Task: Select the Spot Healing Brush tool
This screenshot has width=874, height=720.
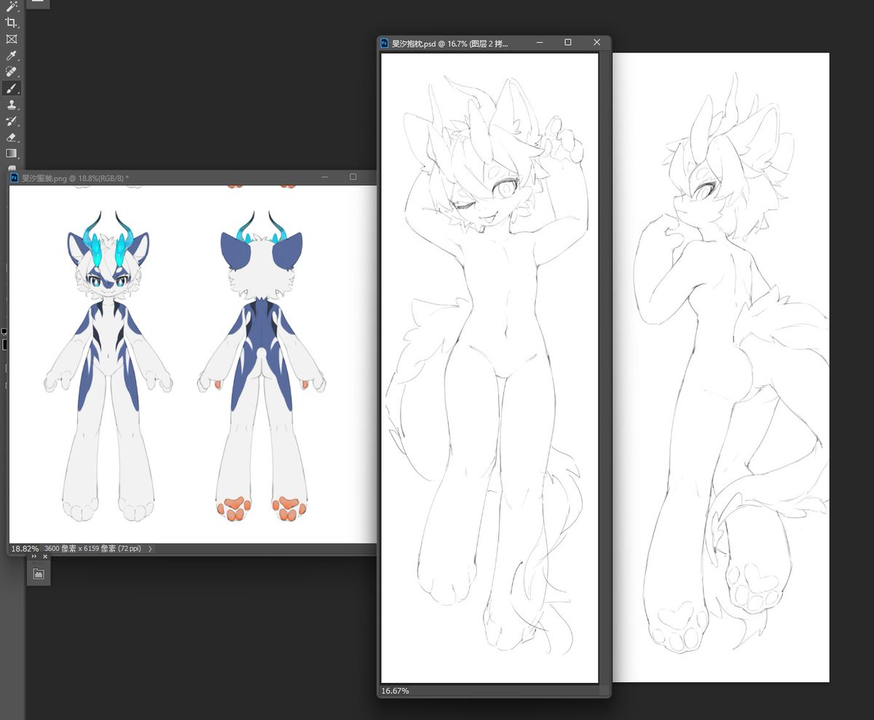Action: click(x=12, y=72)
